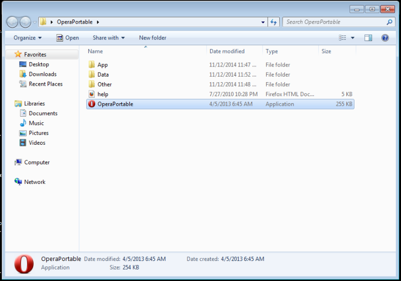Open the recent pages dropdown arrow
Screen dimensions: 401x281
coord(35,22)
